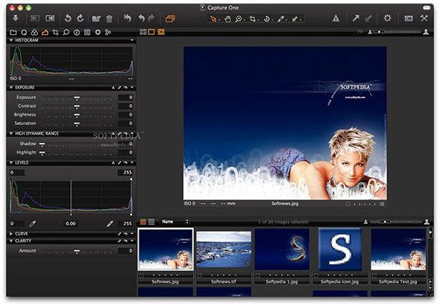Pick the highlight eyedropper in Levels
440x306 pixels.
[110, 223]
